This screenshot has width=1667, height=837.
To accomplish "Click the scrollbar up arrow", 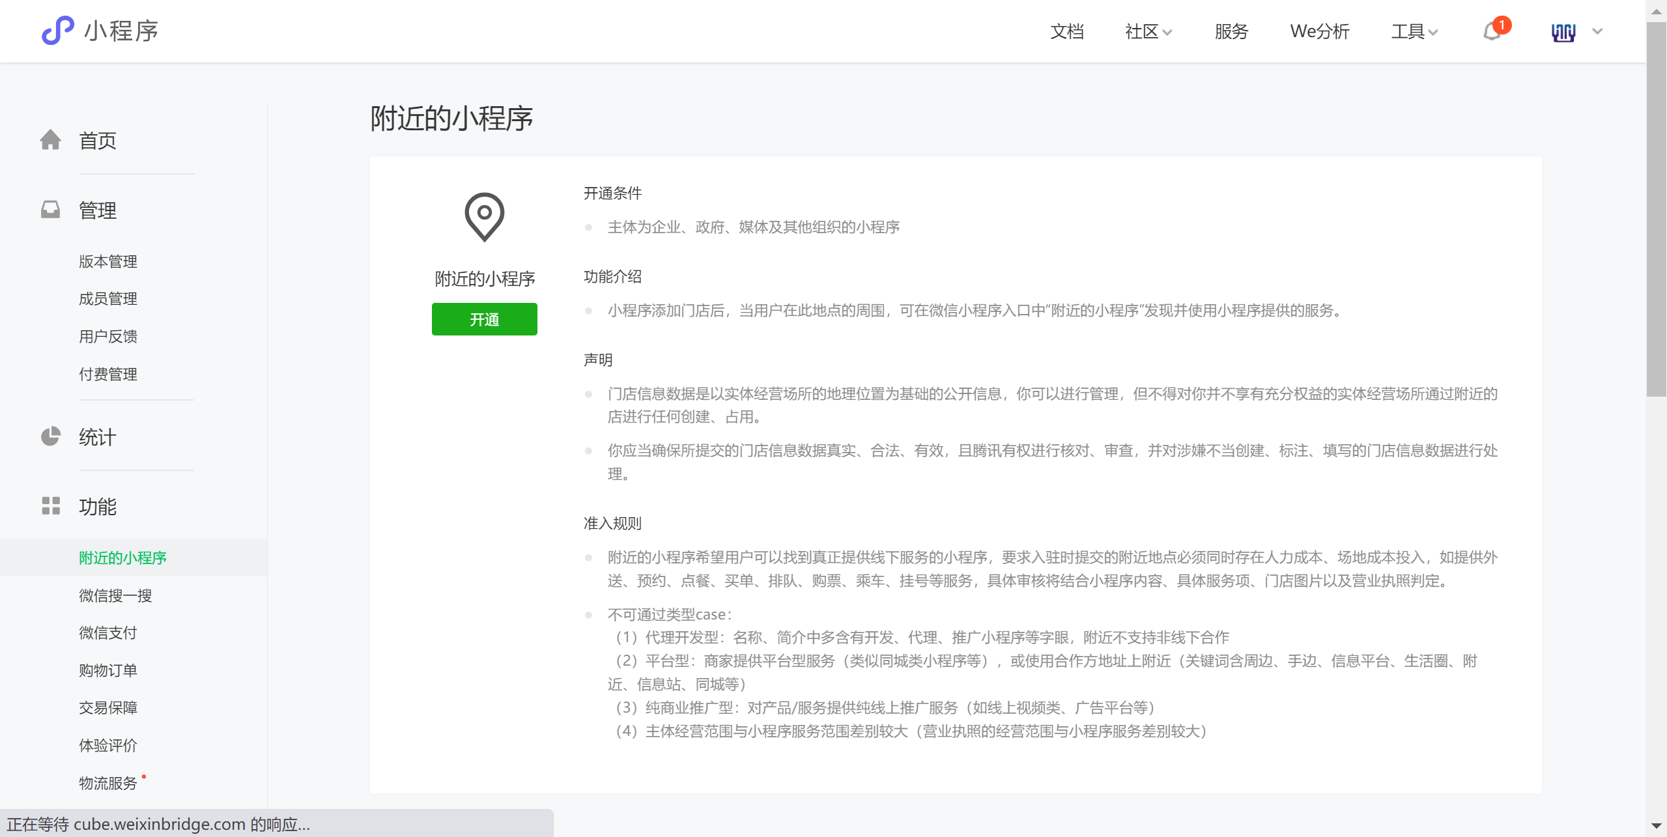I will 1656,10.
